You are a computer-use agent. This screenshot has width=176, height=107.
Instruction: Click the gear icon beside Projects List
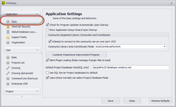point(8,63)
